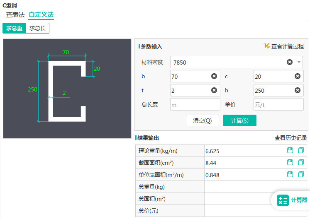The width and height of the screenshot is (310, 219).
Task: Open 查看计算过程 link
Action: coord(288,46)
